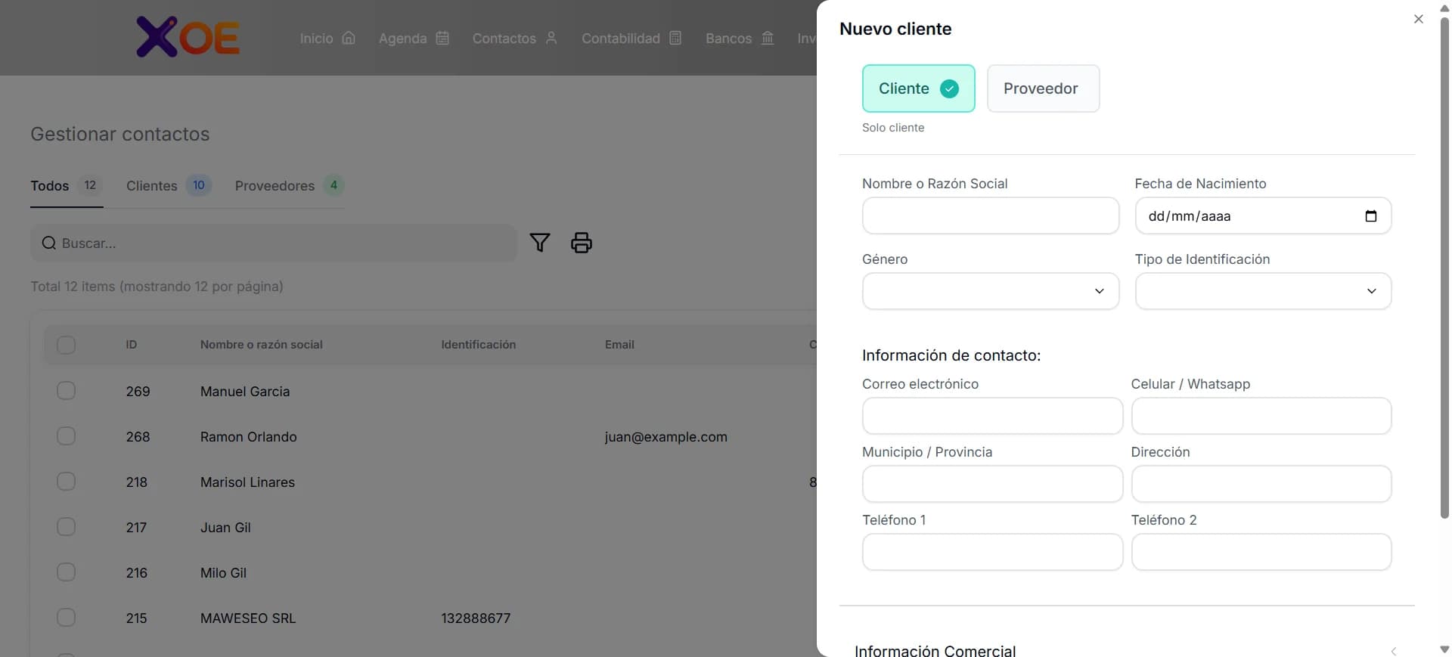Click the Ramon Orlando name cell
Viewport: 1452px width, 657px height.
point(248,436)
